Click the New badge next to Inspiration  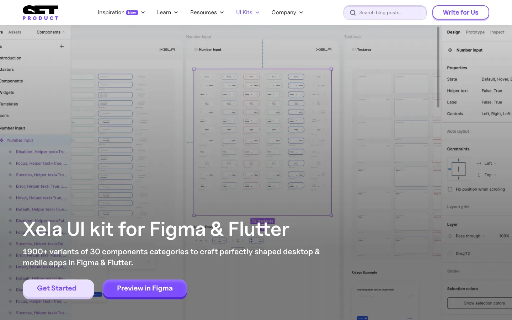coord(132,13)
